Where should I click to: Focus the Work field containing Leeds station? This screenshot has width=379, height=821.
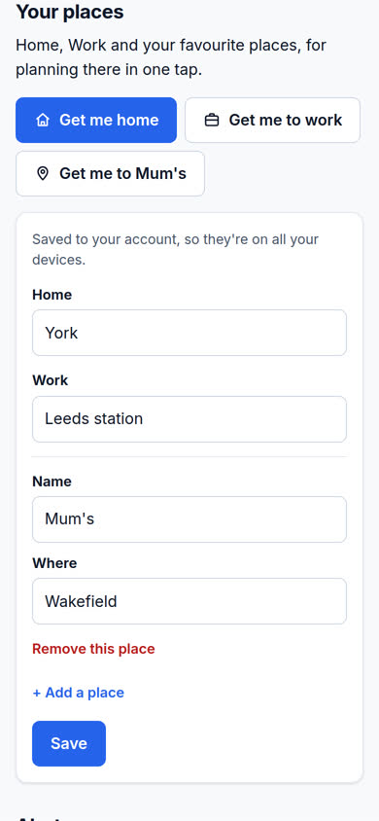click(189, 419)
